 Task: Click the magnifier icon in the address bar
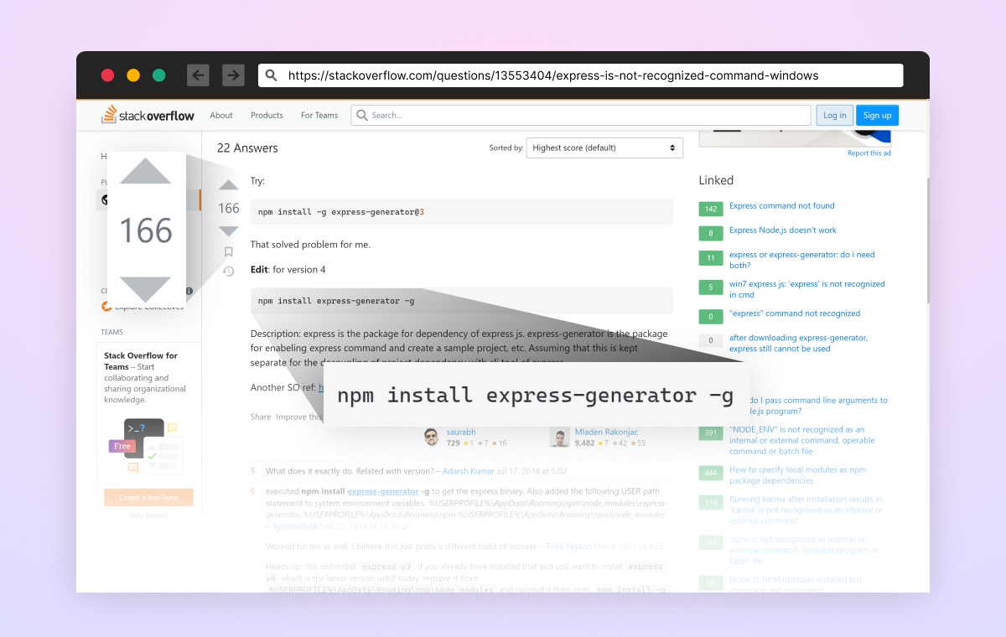tap(272, 75)
